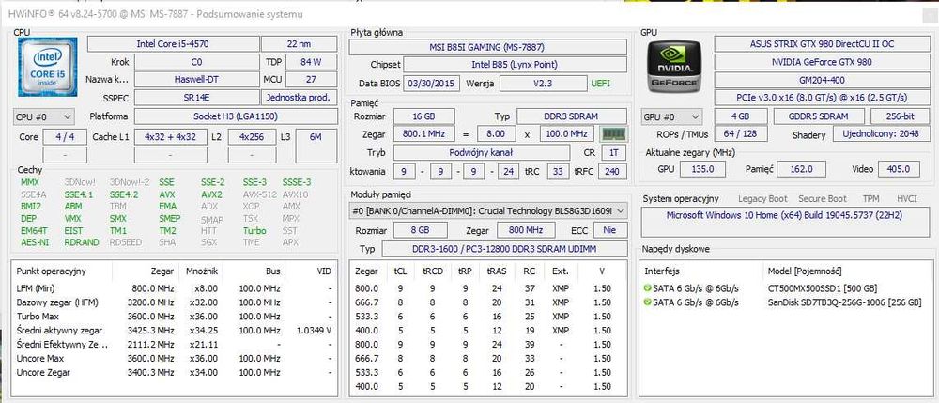Click the Intel Core i5 logo
This screenshot has height=403, width=939.
click(x=47, y=67)
